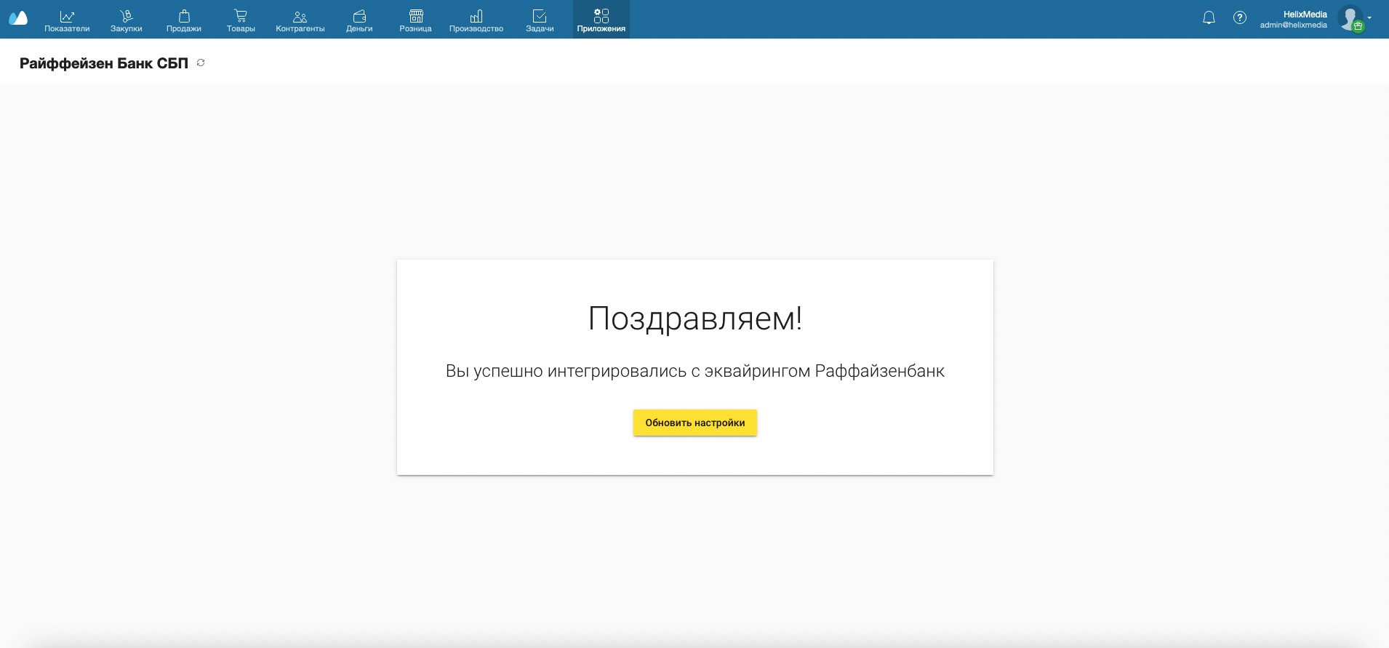Open the Показатели dashboard section
The width and height of the screenshot is (1389, 648).
click(67, 20)
